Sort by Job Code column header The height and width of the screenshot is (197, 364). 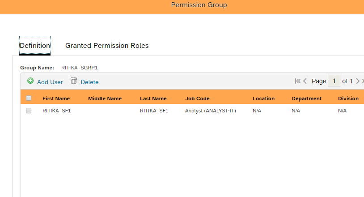(197, 98)
